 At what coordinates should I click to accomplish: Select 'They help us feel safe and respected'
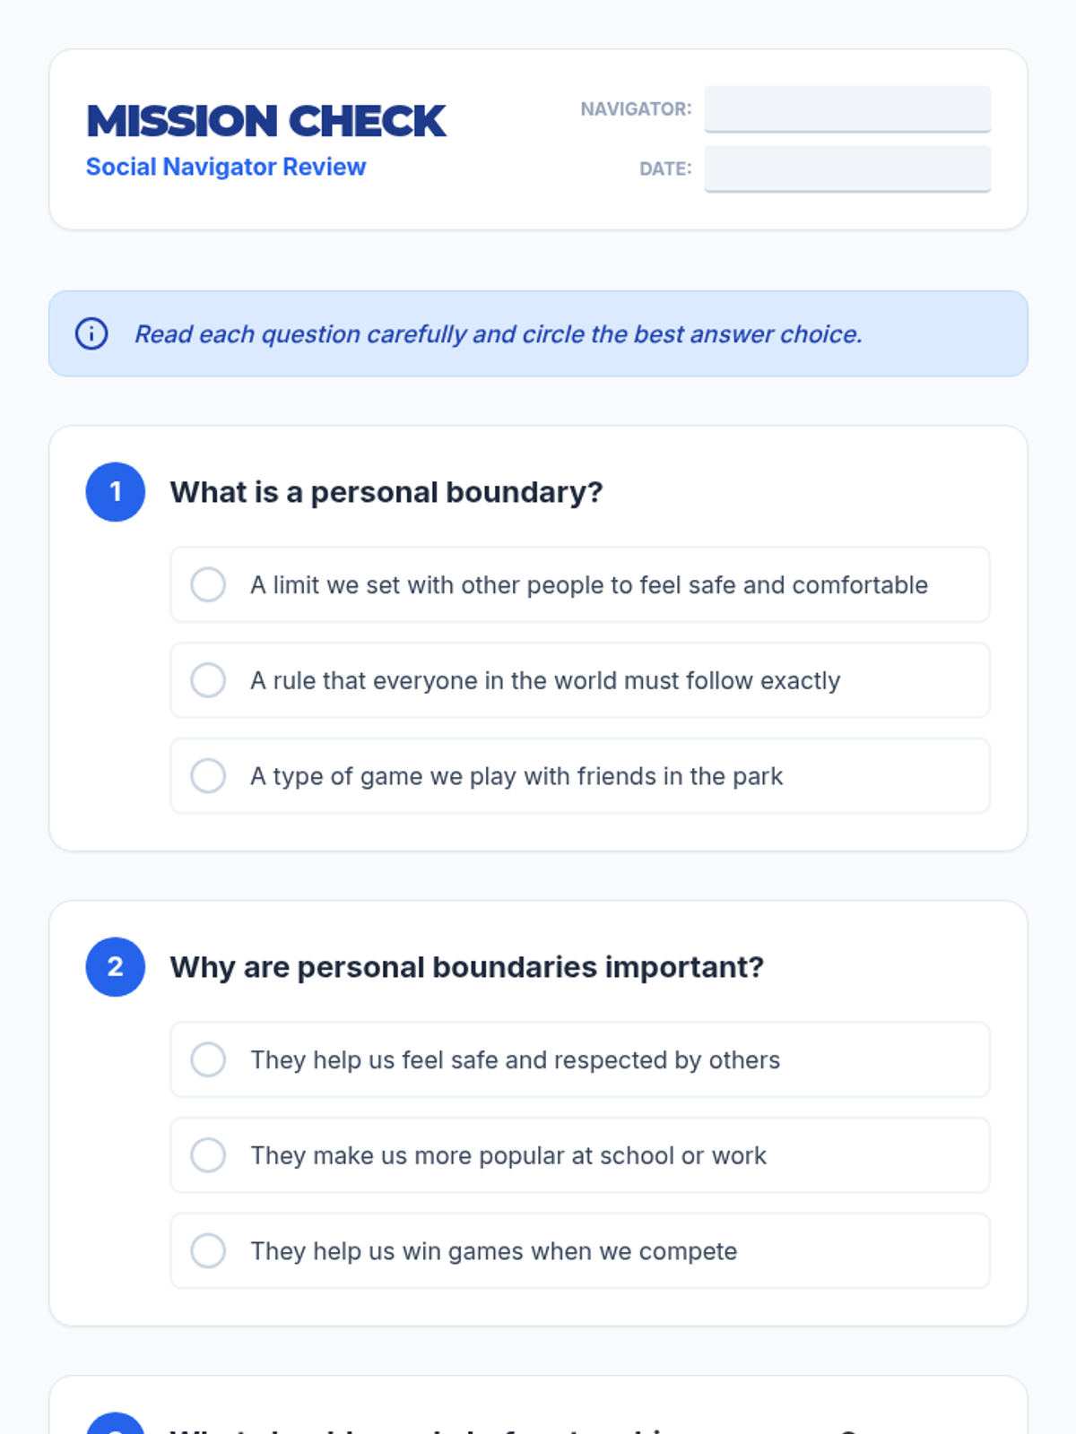tap(208, 1059)
